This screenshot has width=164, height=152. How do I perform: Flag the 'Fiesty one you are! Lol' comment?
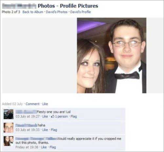74,116
